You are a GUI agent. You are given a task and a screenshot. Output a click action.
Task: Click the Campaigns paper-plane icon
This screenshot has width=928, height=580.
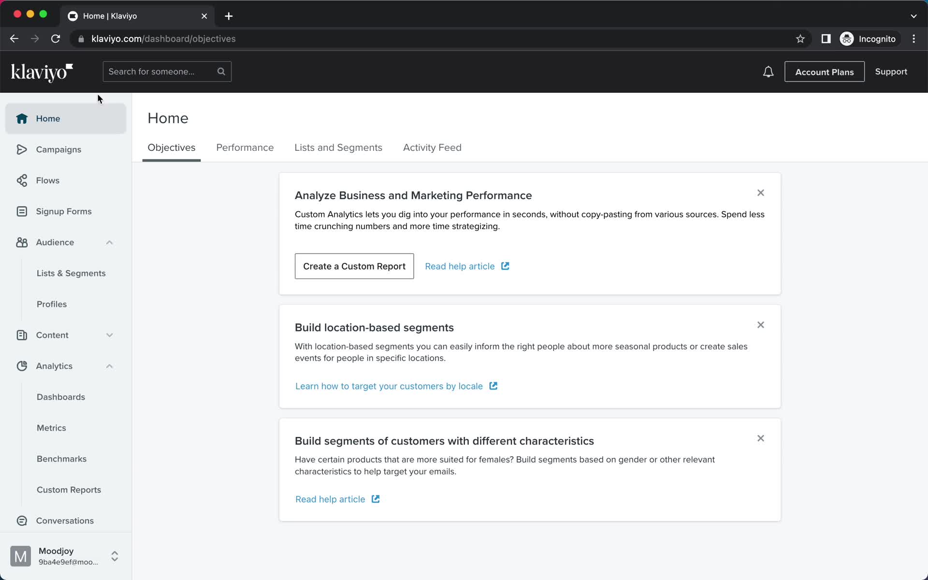tap(22, 149)
